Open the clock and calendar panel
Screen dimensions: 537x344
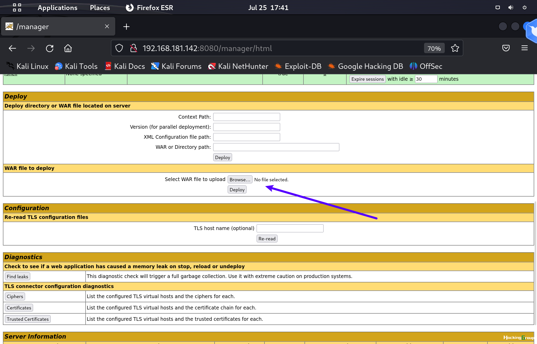(x=268, y=8)
